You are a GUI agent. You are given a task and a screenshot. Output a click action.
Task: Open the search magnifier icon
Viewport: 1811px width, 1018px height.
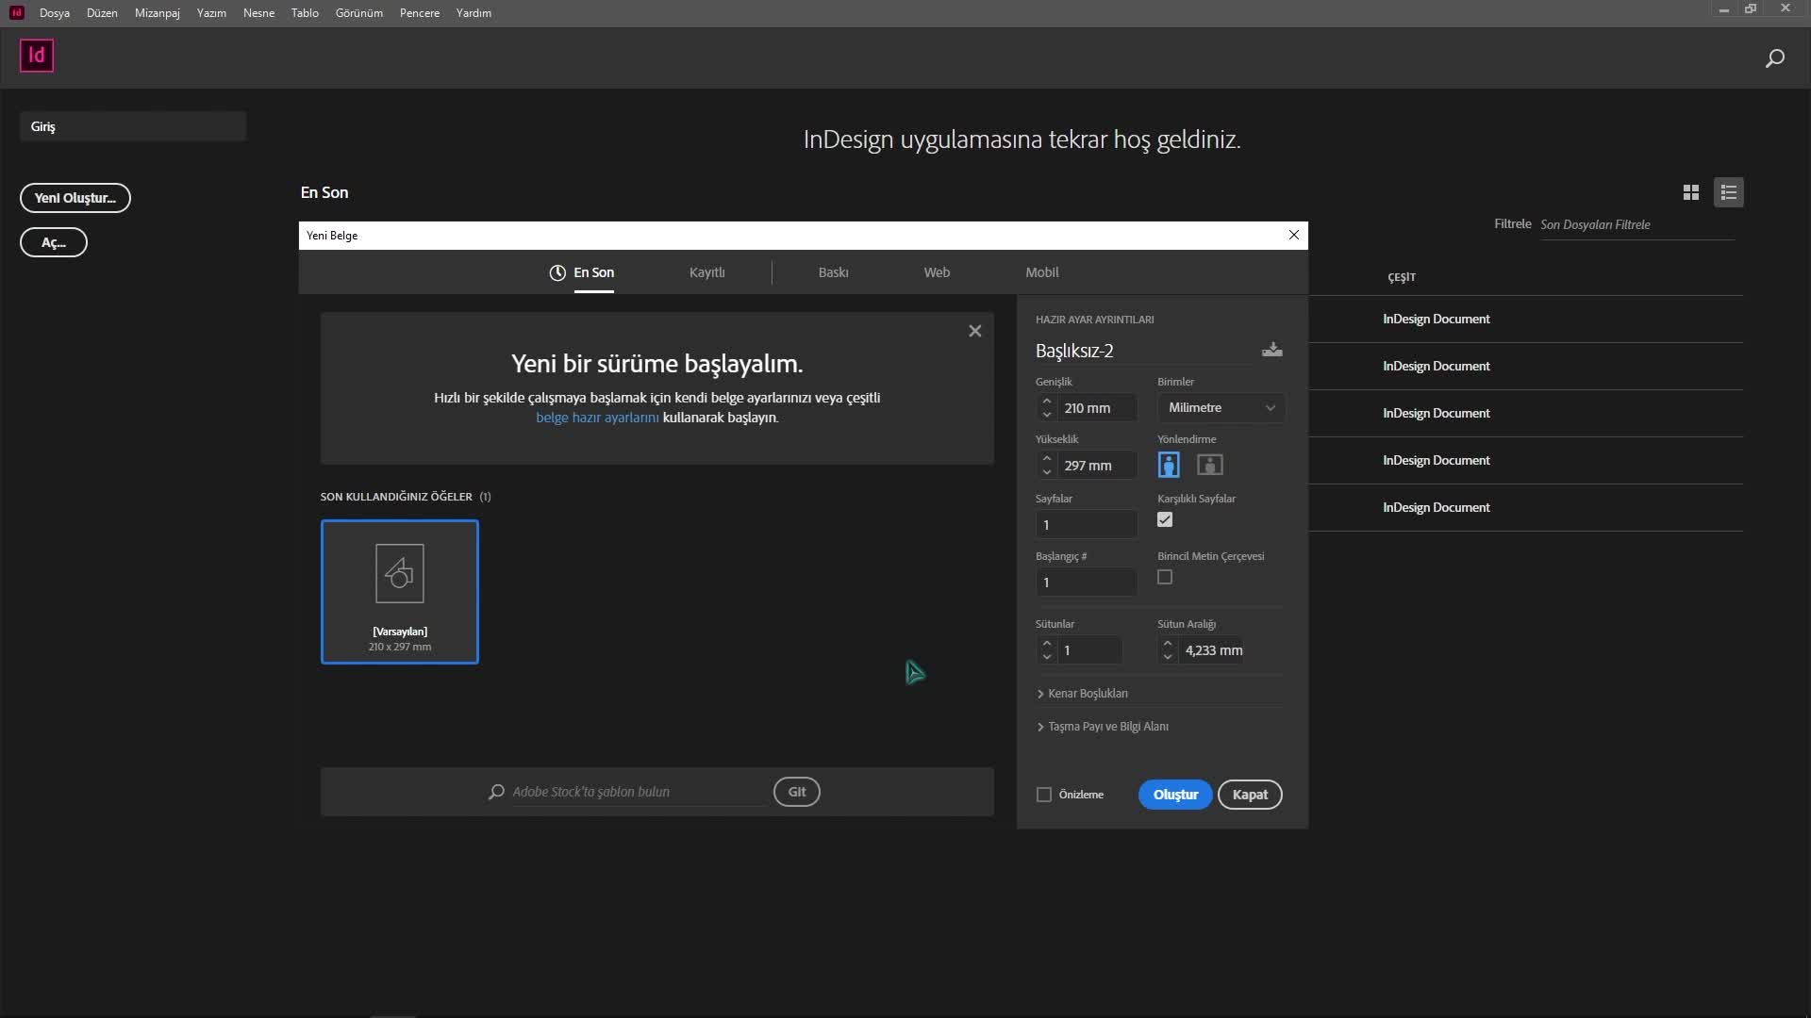(1774, 58)
